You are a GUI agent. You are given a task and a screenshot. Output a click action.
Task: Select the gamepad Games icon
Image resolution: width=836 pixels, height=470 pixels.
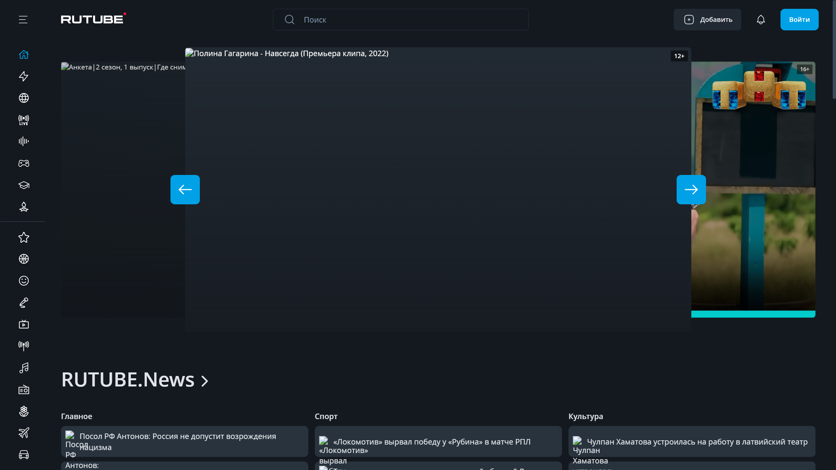click(x=24, y=163)
